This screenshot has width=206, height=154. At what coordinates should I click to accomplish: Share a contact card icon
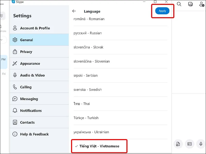[190, 144]
